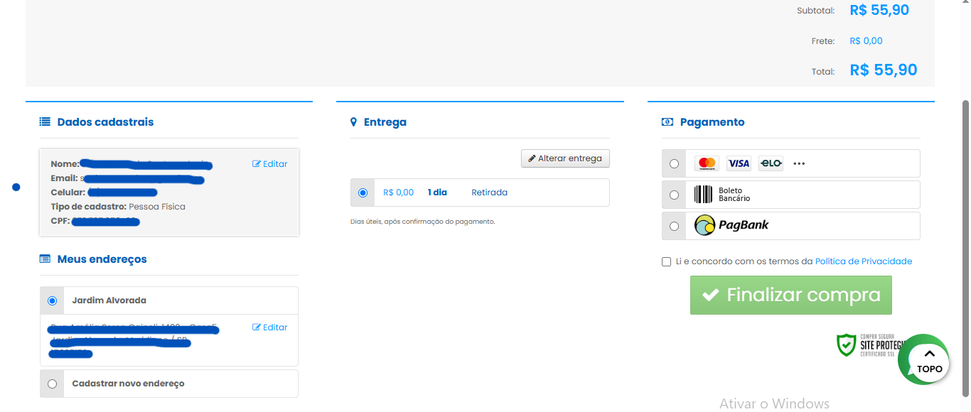This screenshot has height=412, width=971.
Task: Click the pencil icon on Alterar entrega
Action: coord(532,158)
